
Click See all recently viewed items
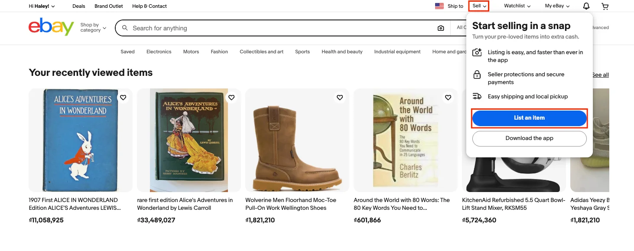click(x=600, y=75)
